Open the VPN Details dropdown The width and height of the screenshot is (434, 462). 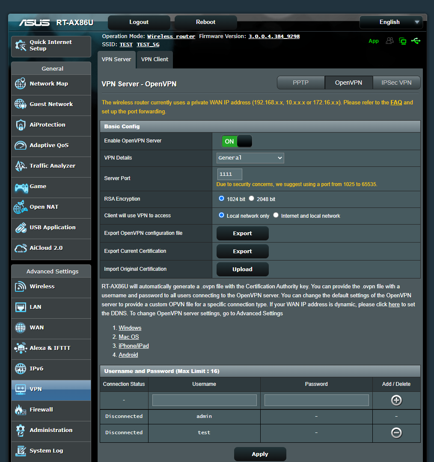coord(250,158)
